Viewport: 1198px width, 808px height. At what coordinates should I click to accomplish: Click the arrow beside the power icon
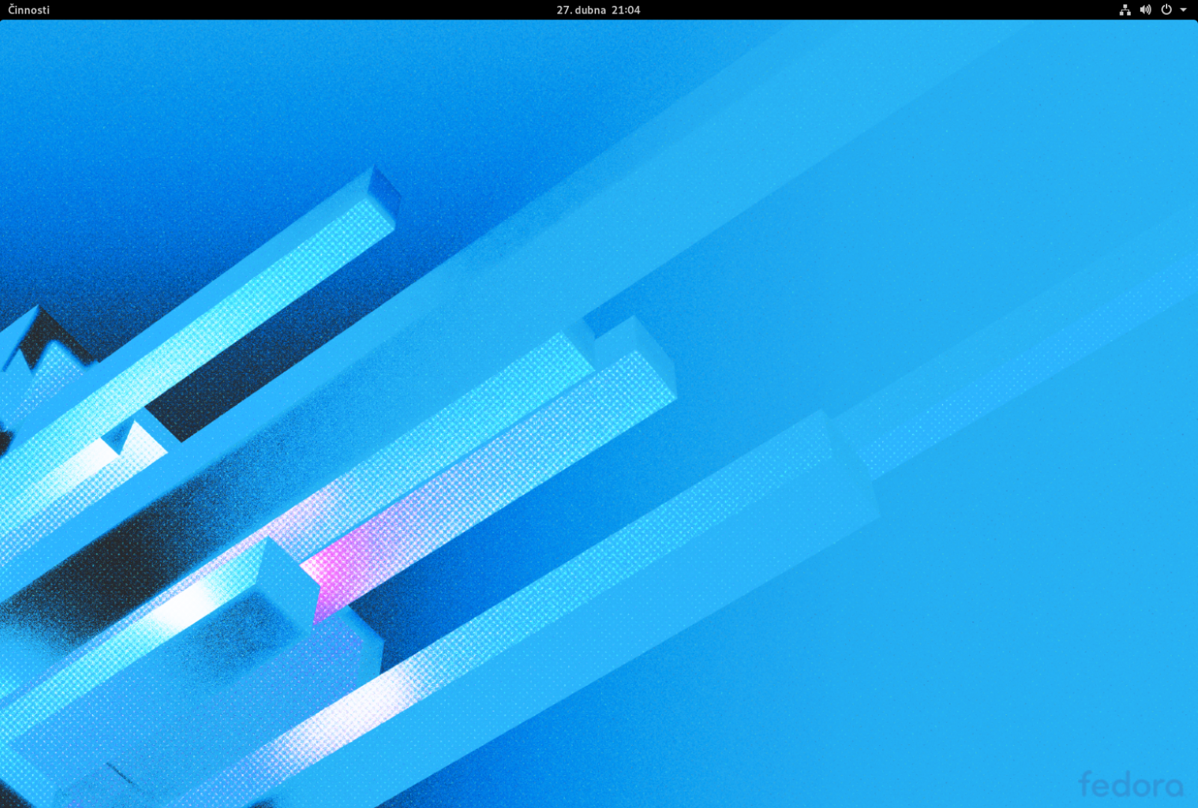coord(1182,10)
